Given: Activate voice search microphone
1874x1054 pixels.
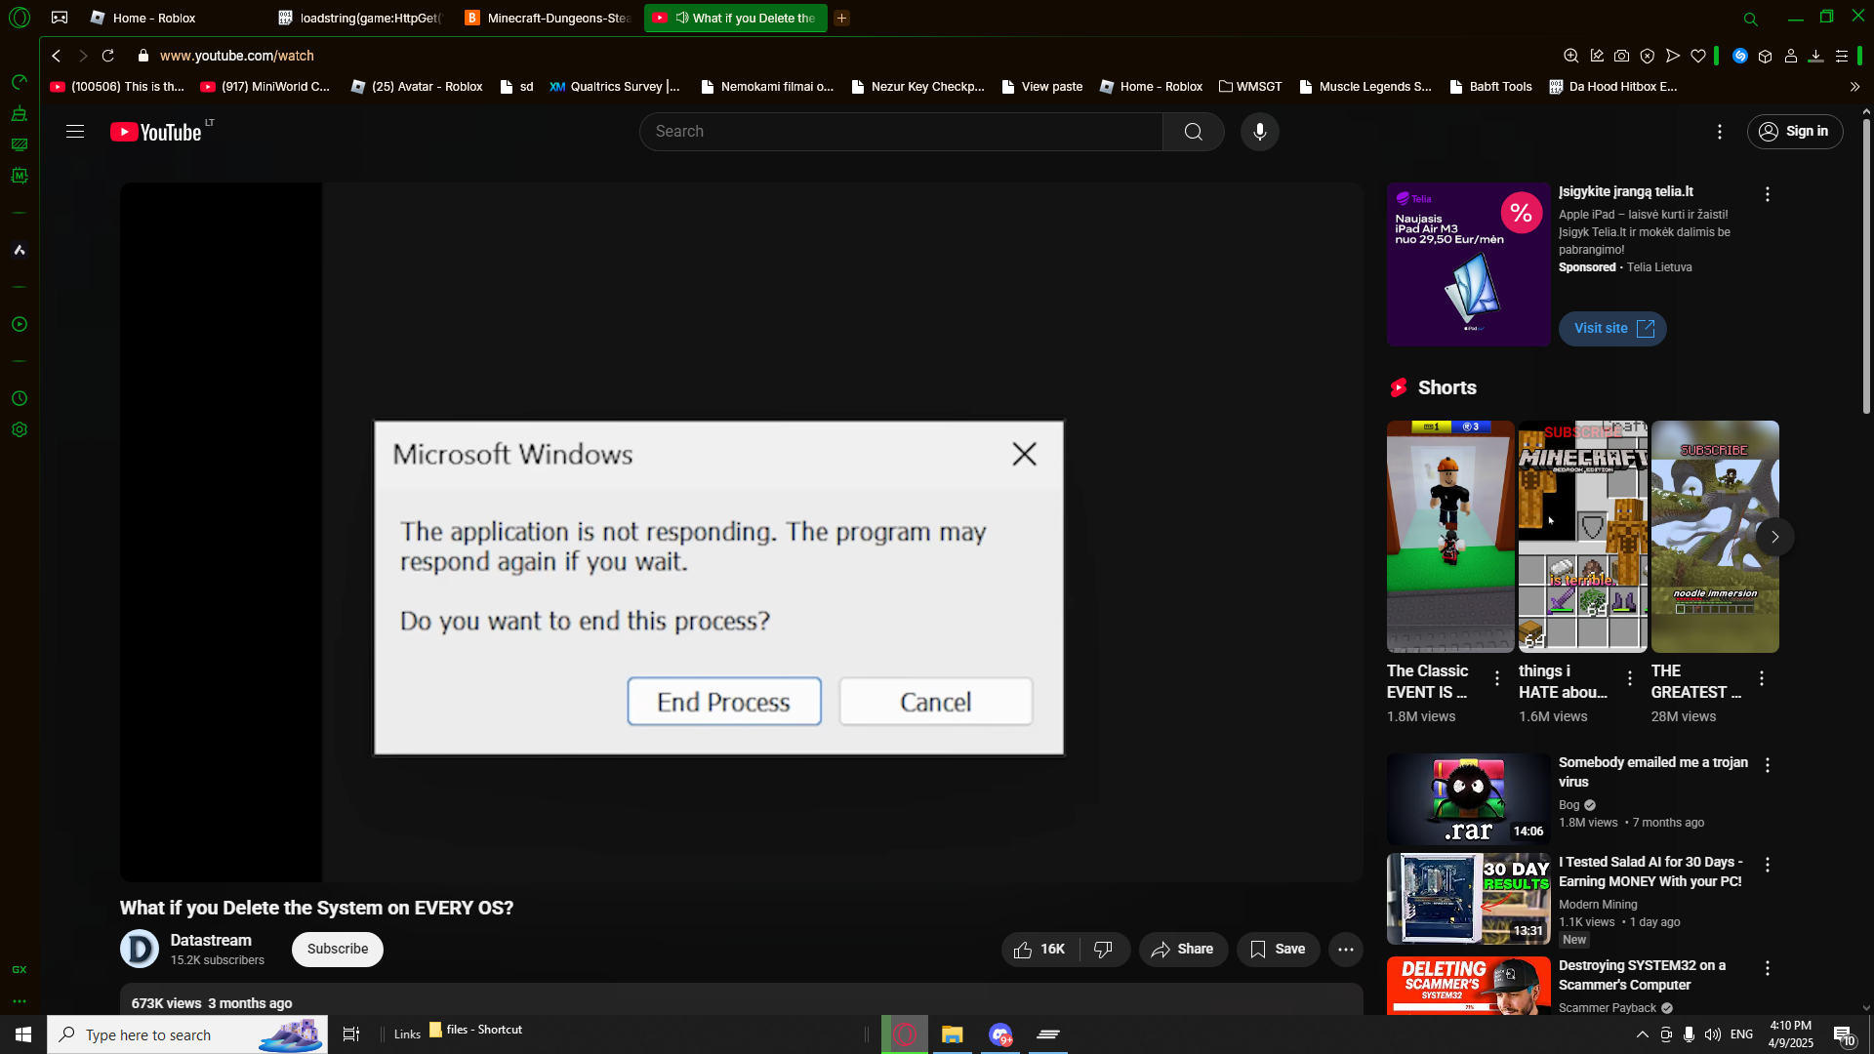Looking at the screenshot, I should click(1259, 132).
